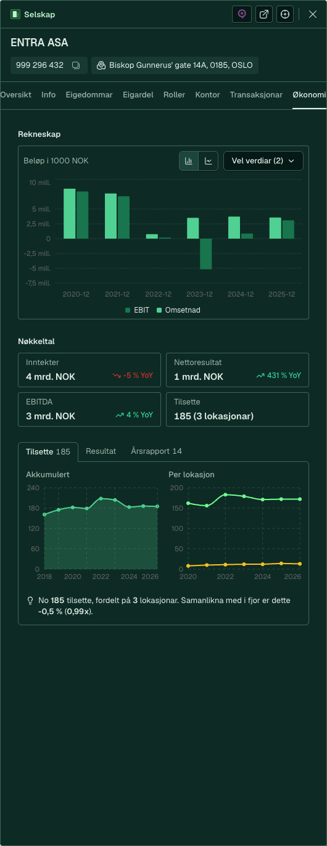Viewport: 327px width, 846px height.
Task: Click the Akkumulert chart title
Action: point(48,475)
